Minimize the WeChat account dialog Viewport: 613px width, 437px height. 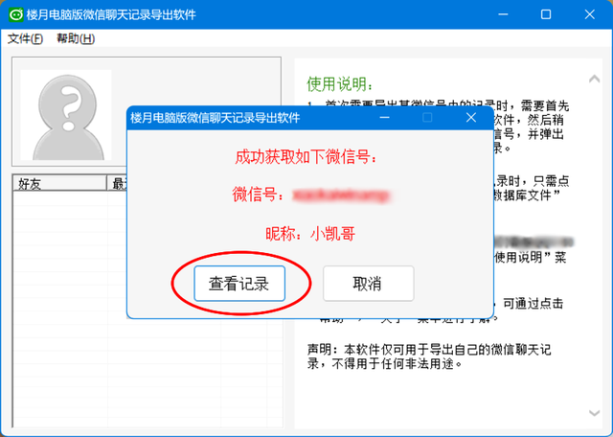[x=384, y=117]
